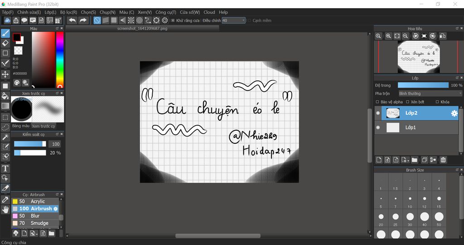Click the Redo arrow in toolbar
Screen dimensions: 464x245
[x=83, y=20]
